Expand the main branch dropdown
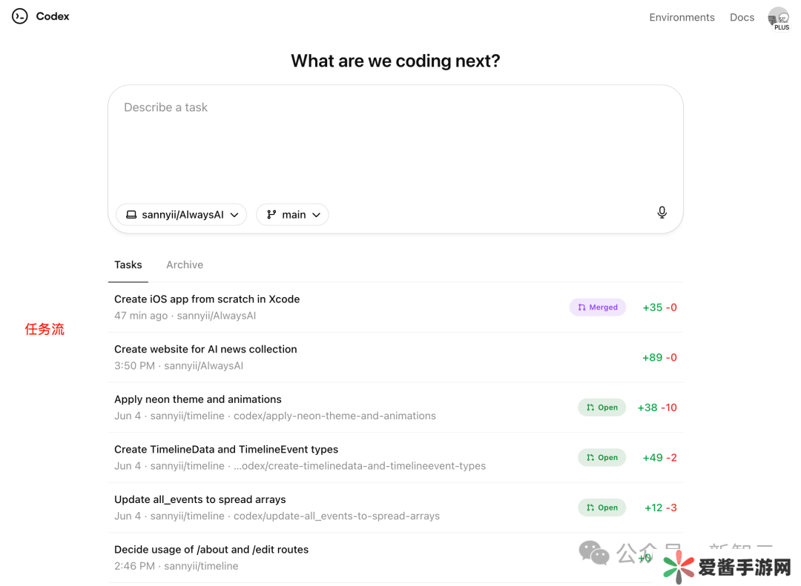The width and height of the screenshot is (801, 586). point(293,215)
